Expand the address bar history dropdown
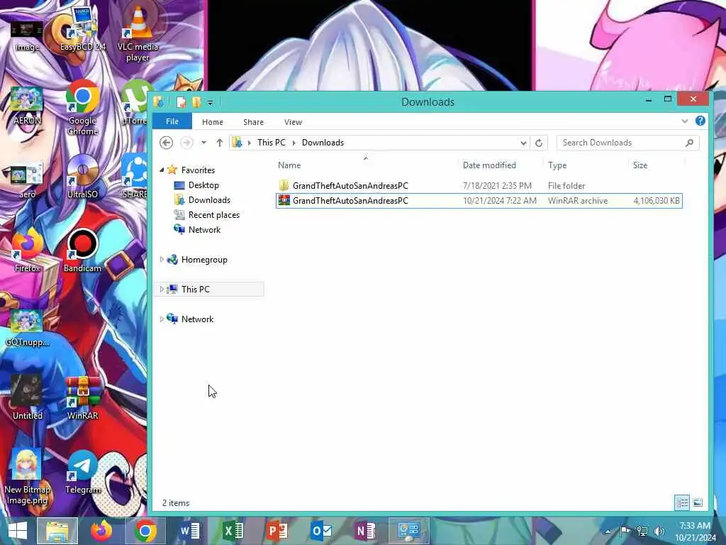The image size is (726, 545). tap(523, 143)
